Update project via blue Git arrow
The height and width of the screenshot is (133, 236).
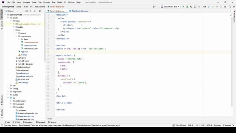(209, 7)
